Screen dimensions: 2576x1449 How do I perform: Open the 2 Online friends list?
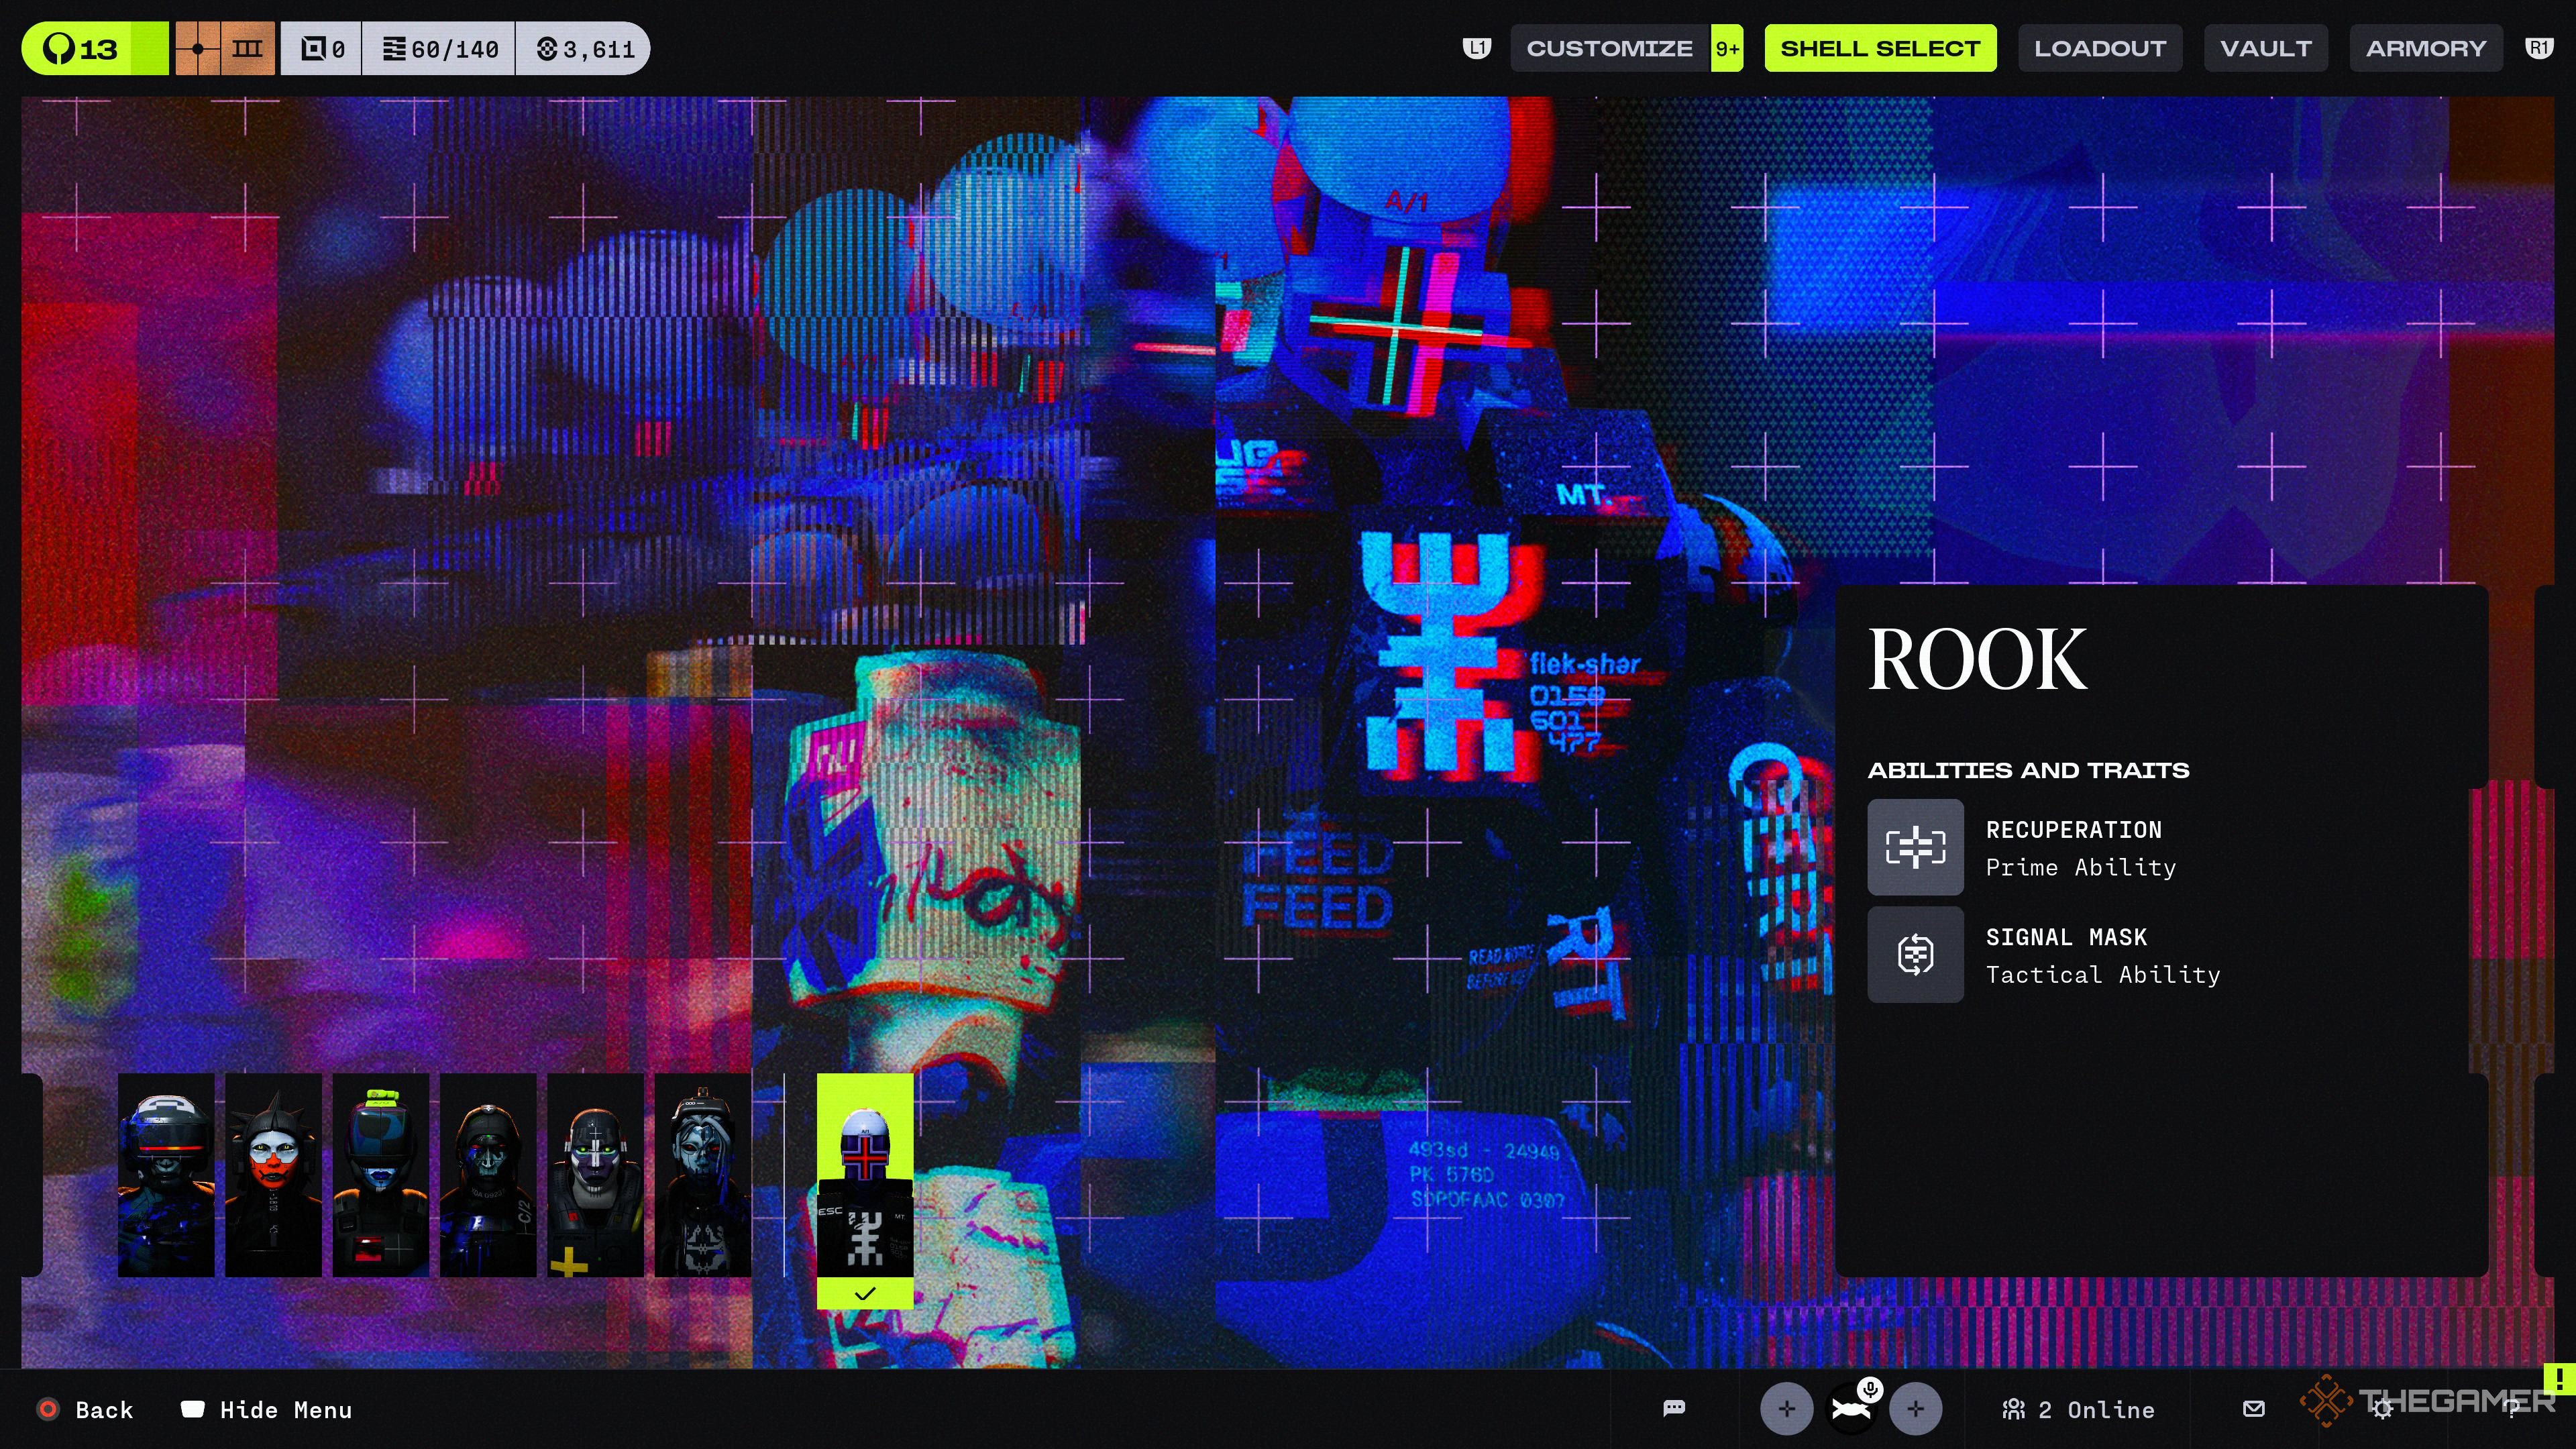point(2078,1410)
